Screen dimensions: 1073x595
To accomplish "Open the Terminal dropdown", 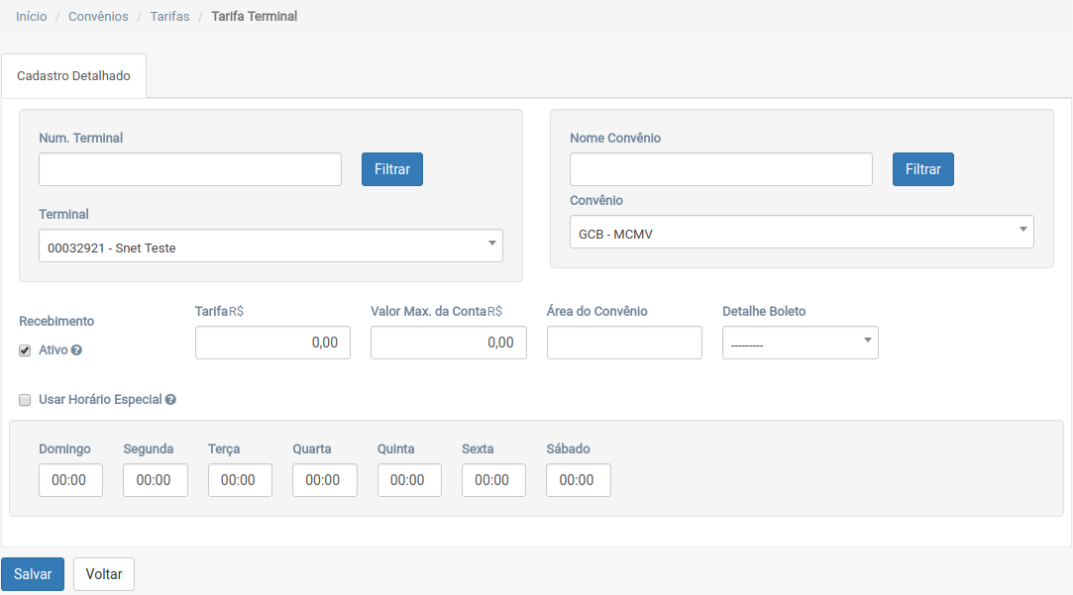I will (x=270, y=247).
